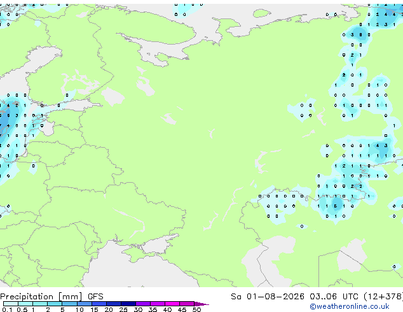The width and height of the screenshot is (403, 312).
Task: Click the arrow-shaped end of the legend above 50 mm
Action: pyautogui.click(x=201, y=304)
